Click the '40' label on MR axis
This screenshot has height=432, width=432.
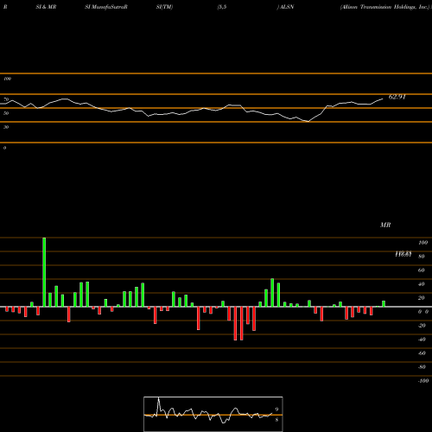(422, 284)
